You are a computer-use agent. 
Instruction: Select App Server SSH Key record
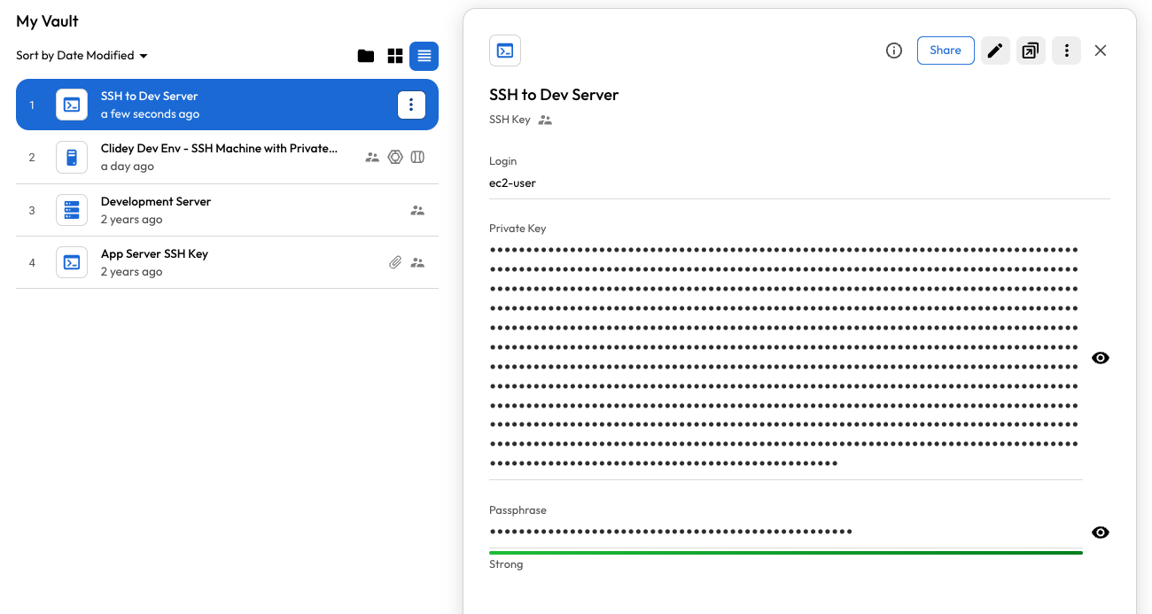[x=154, y=262]
